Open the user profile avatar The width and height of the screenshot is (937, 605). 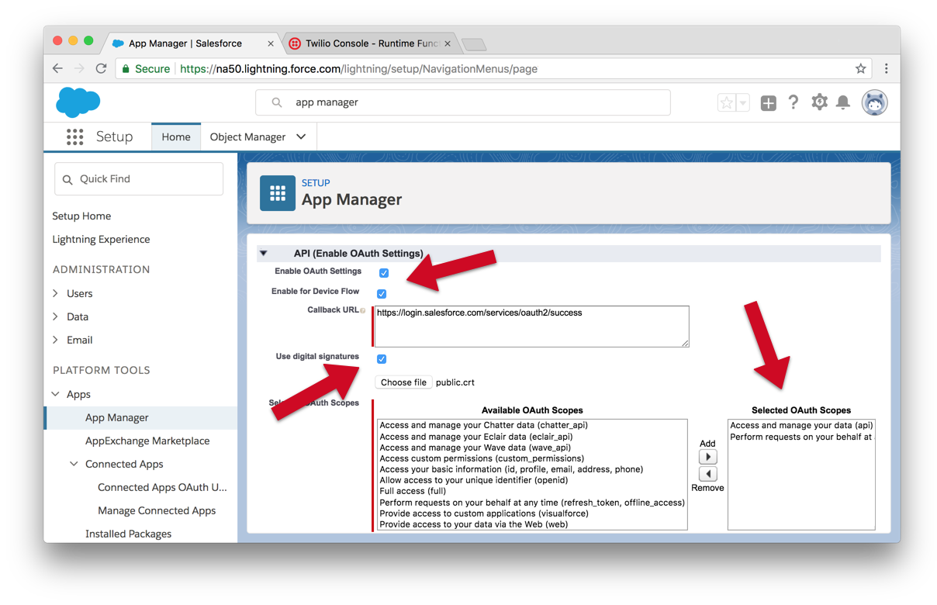point(875,102)
